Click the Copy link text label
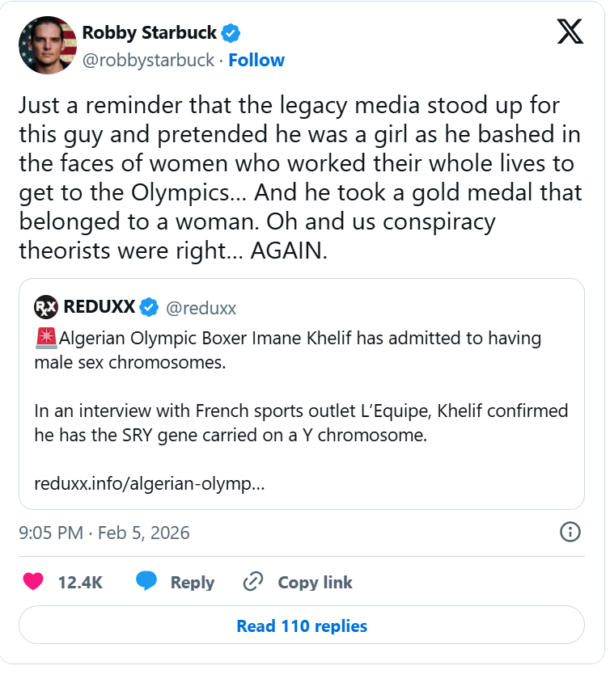 click(315, 583)
